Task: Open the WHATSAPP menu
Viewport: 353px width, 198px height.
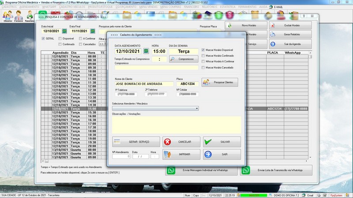Action: pyautogui.click(x=49, y=7)
